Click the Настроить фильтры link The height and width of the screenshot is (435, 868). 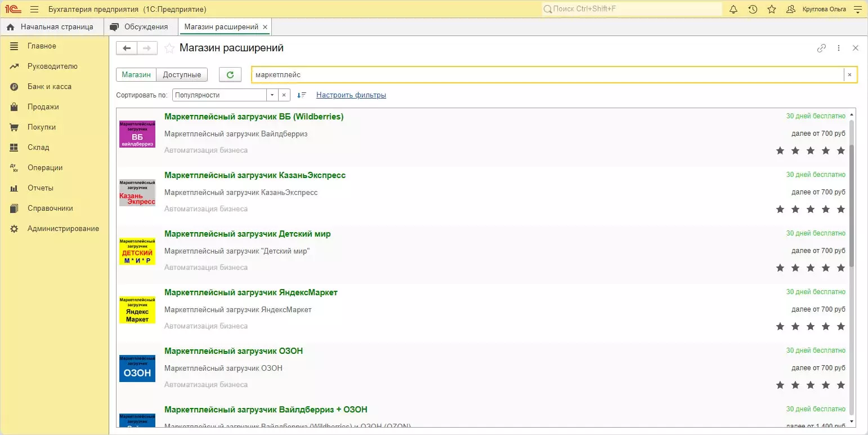click(351, 95)
